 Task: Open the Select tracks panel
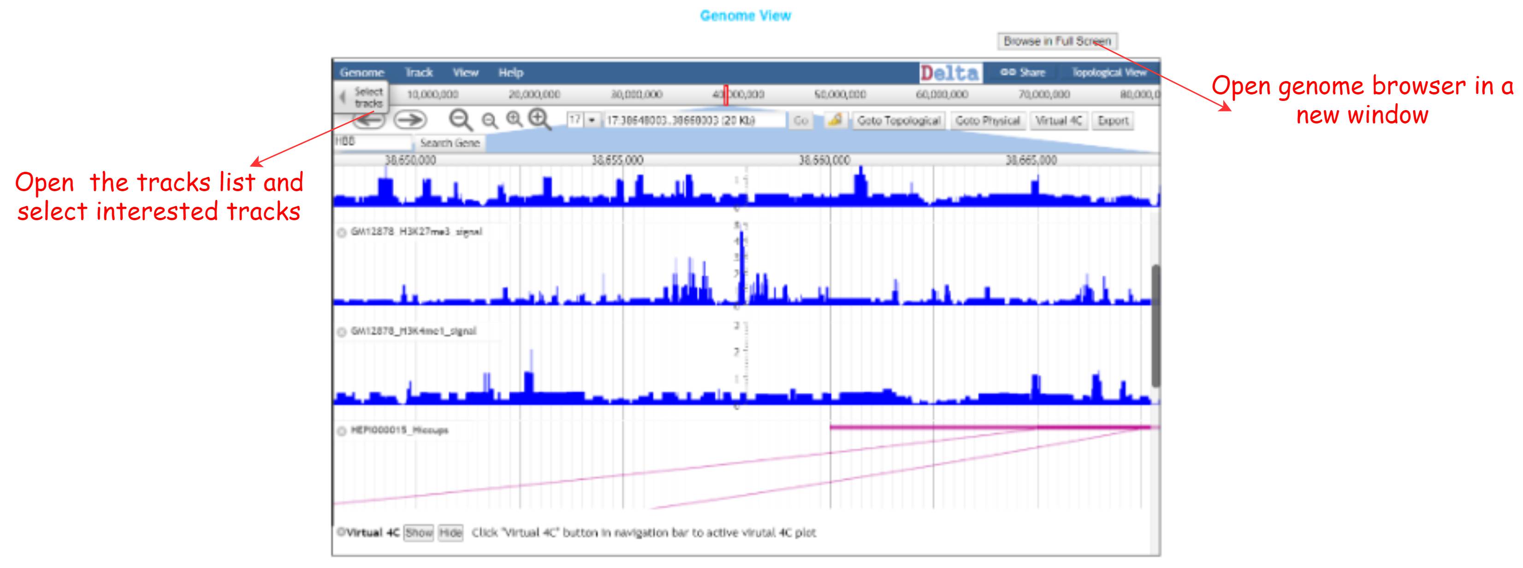(x=363, y=97)
